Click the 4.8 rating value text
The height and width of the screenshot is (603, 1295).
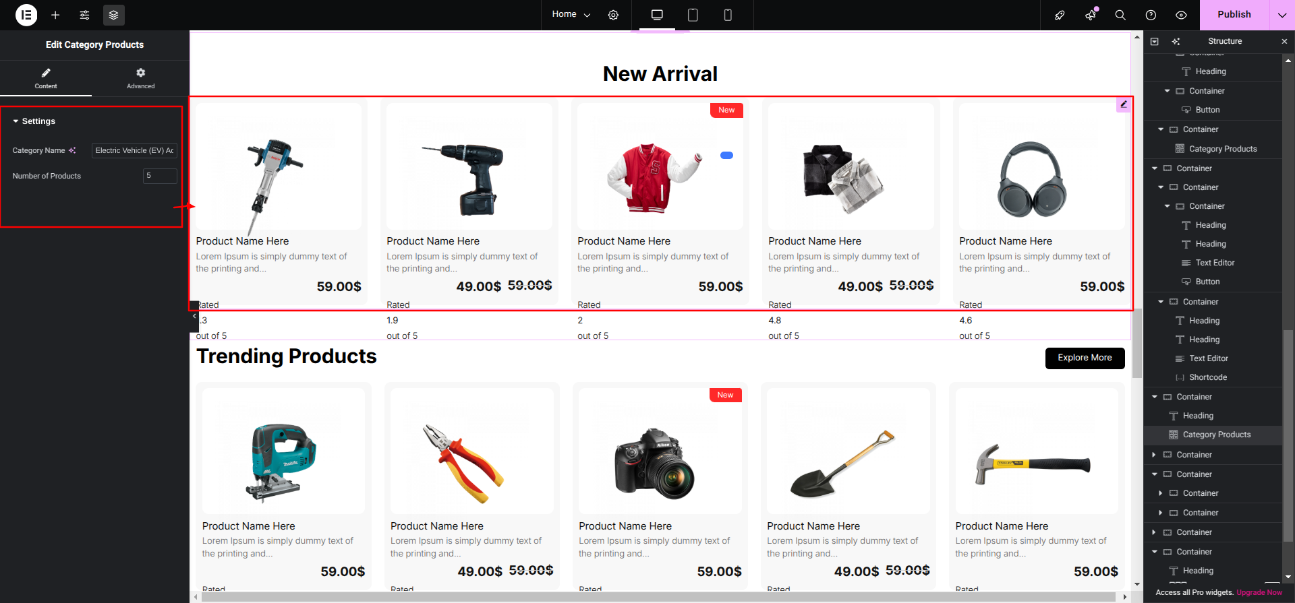pyautogui.click(x=774, y=321)
